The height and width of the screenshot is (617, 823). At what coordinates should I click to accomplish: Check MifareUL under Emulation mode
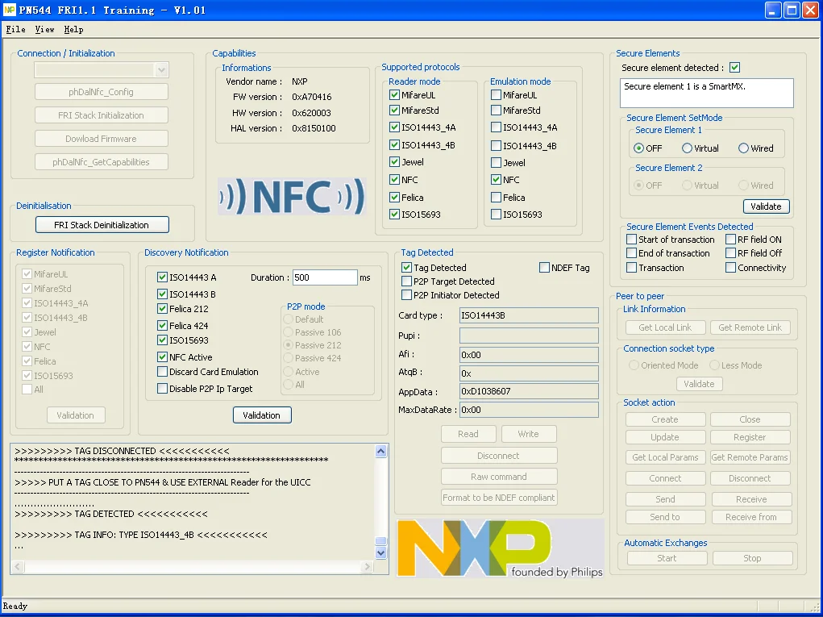pyautogui.click(x=496, y=95)
